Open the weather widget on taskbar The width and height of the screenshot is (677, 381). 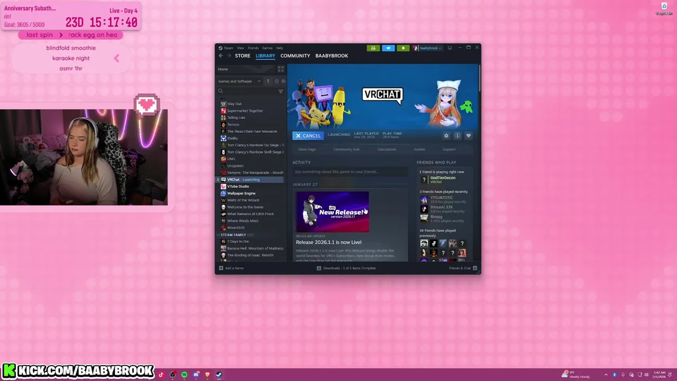[x=577, y=375]
